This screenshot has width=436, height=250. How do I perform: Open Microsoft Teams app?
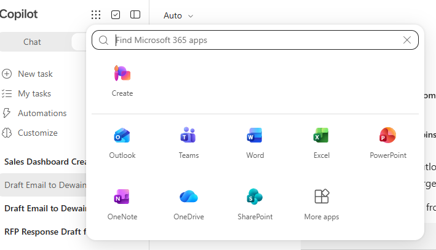pyautogui.click(x=189, y=143)
